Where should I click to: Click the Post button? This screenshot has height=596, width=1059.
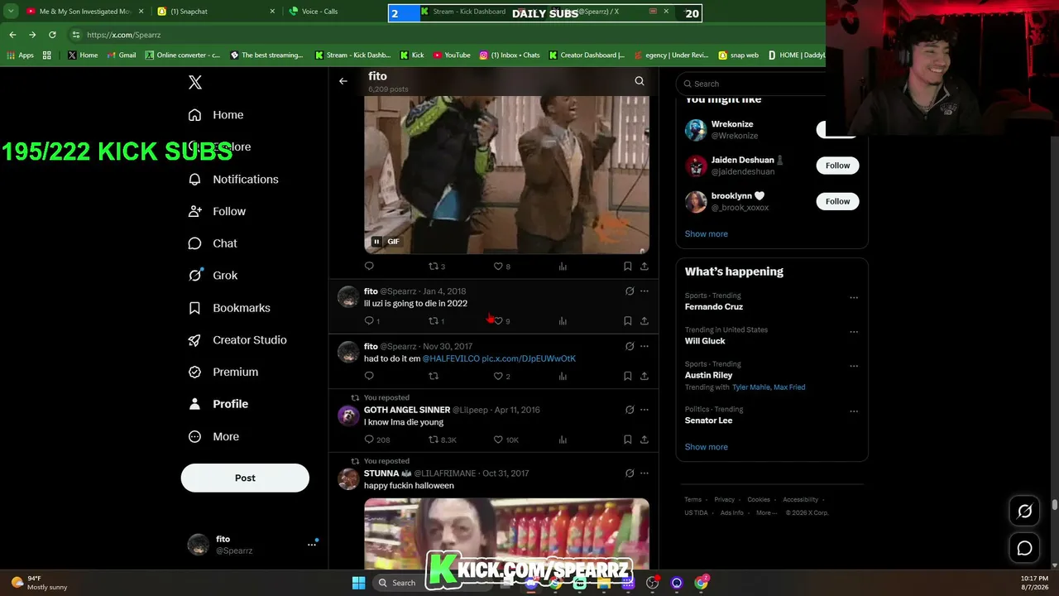(245, 478)
